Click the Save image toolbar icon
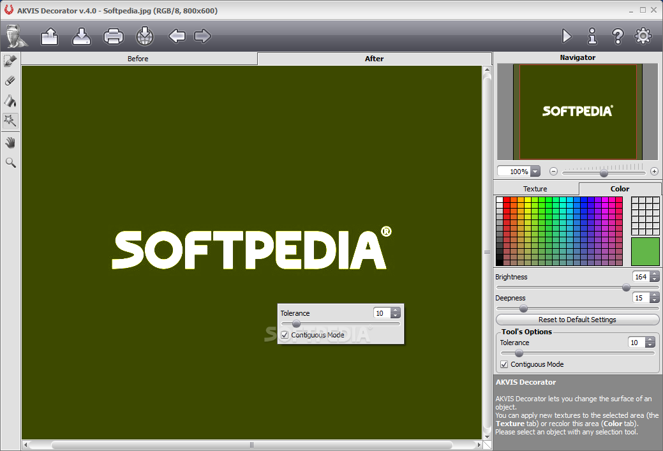Image resolution: width=663 pixels, height=451 pixels. tap(81, 36)
